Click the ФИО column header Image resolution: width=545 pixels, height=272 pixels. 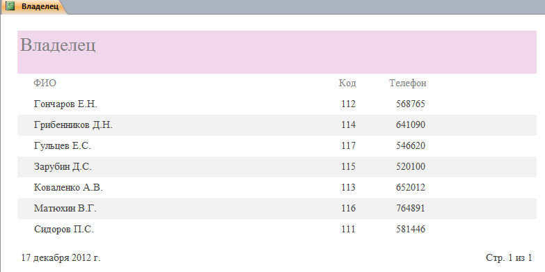[45, 83]
